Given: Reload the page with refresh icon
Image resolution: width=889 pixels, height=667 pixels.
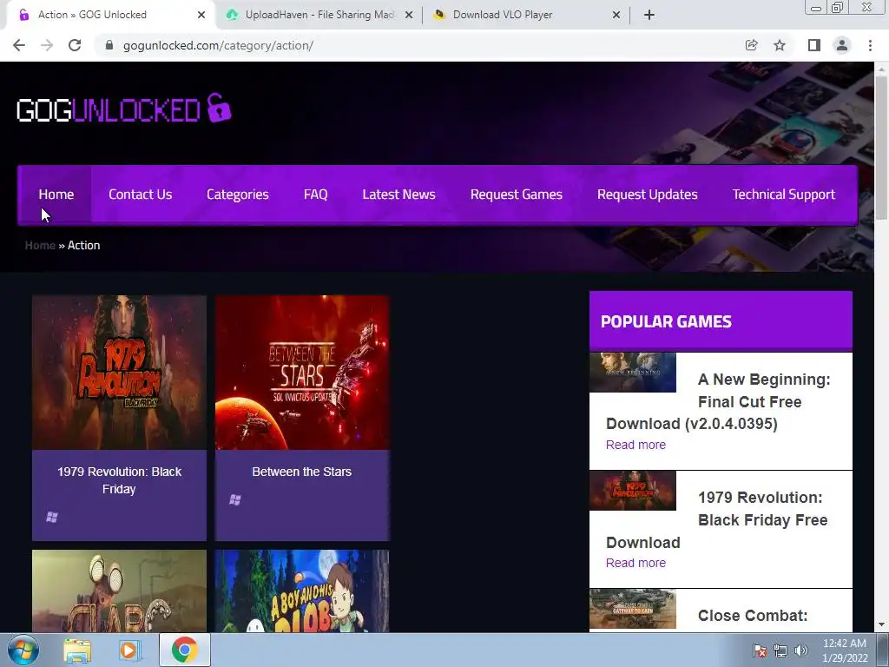Looking at the screenshot, I should [x=75, y=45].
